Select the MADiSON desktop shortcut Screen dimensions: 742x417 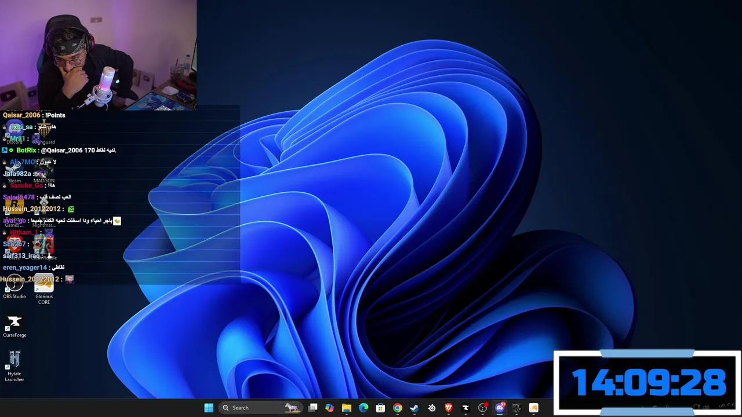click(44, 172)
